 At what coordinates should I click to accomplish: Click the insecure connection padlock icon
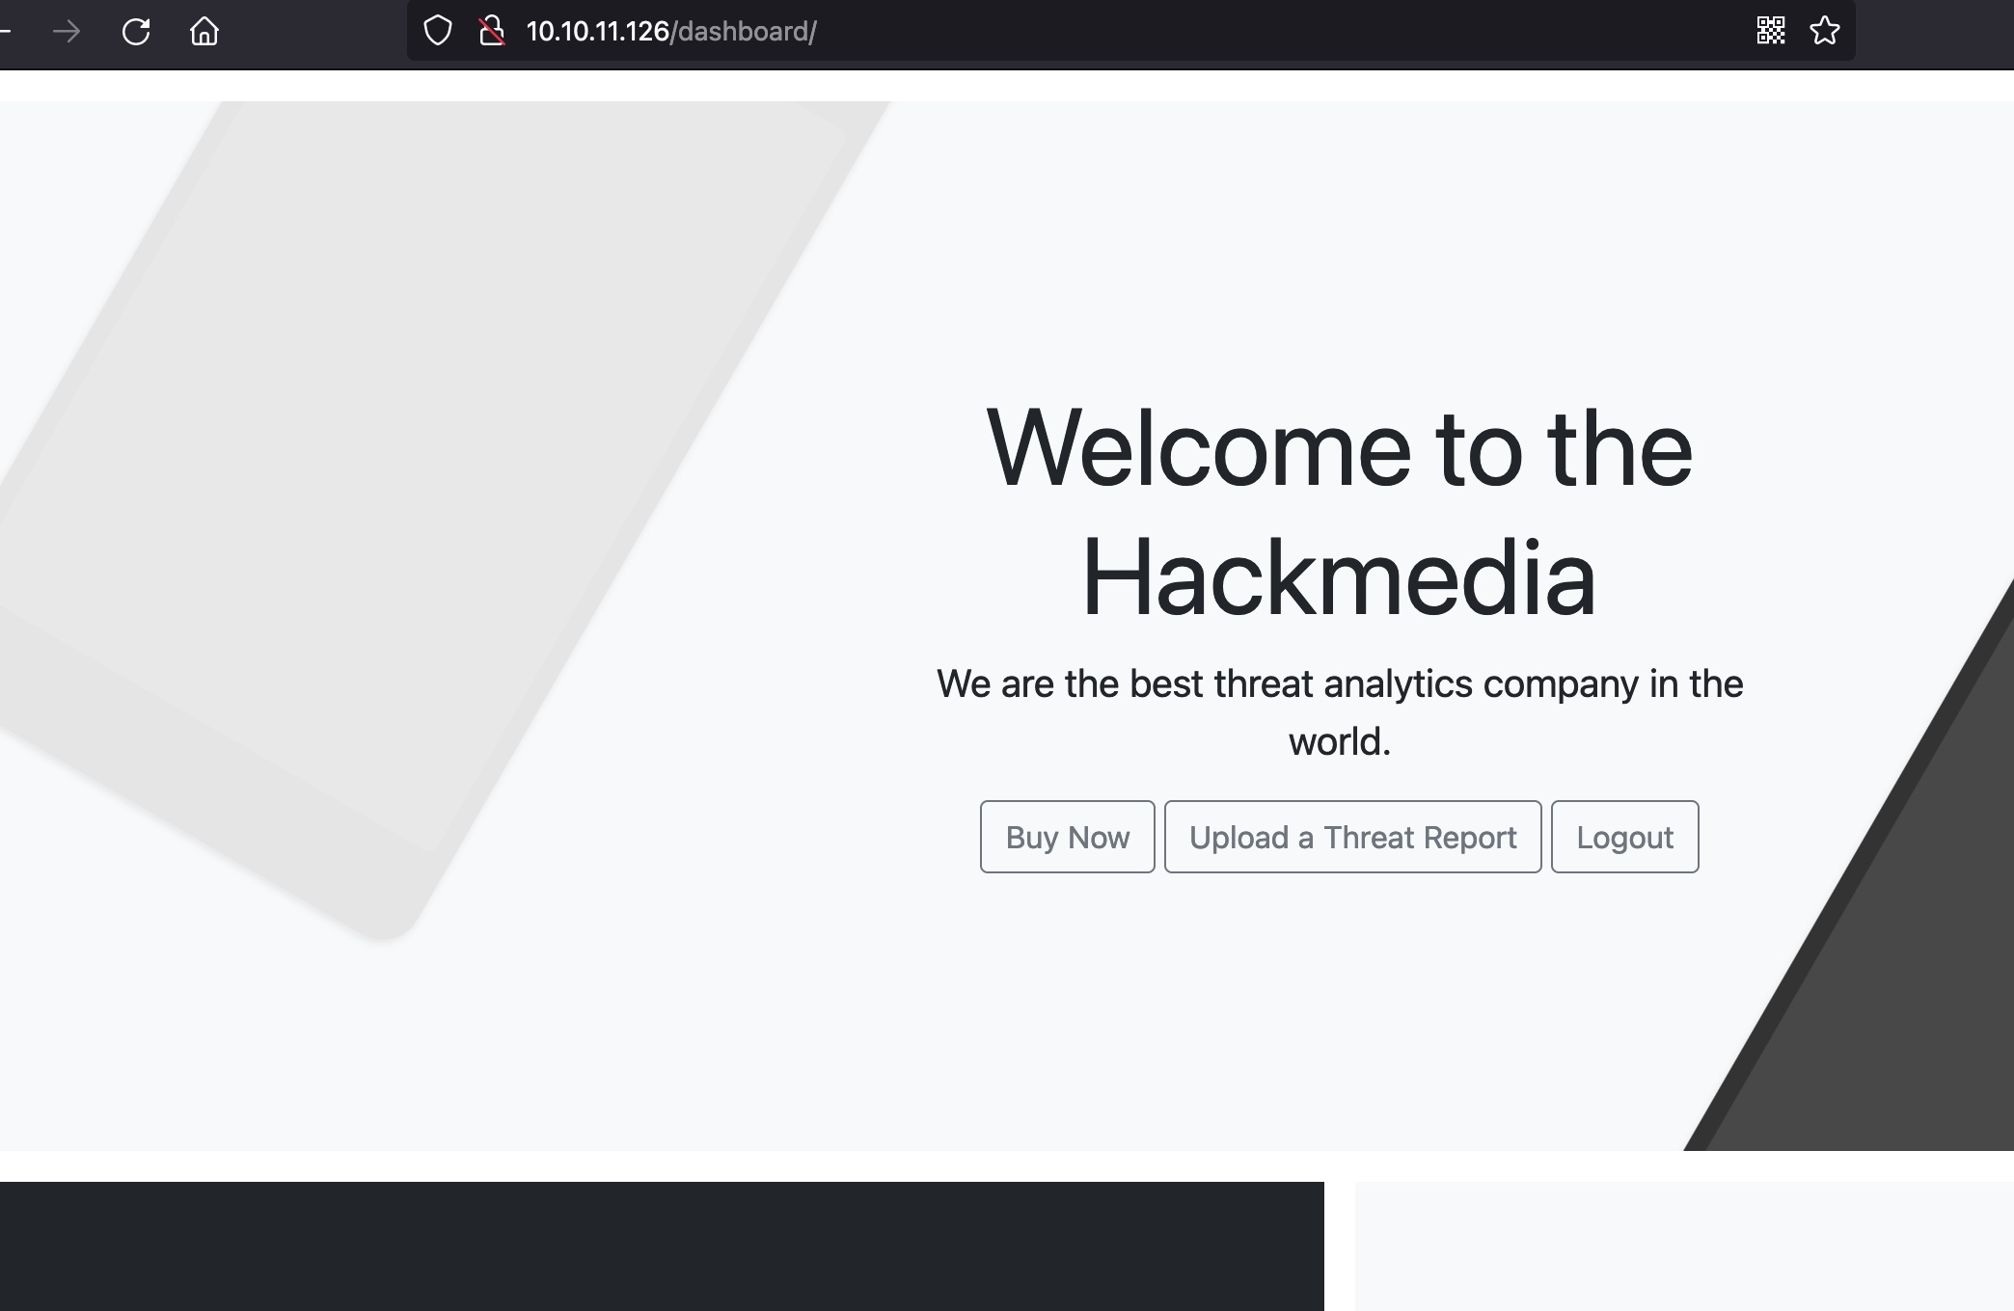[x=492, y=31]
